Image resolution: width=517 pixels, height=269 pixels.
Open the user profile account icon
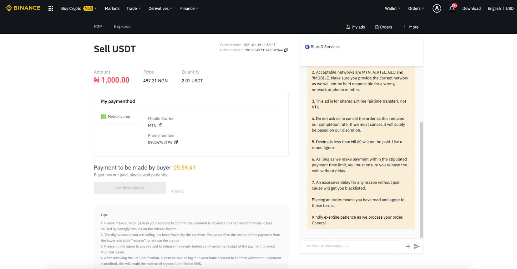coord(437,8)
